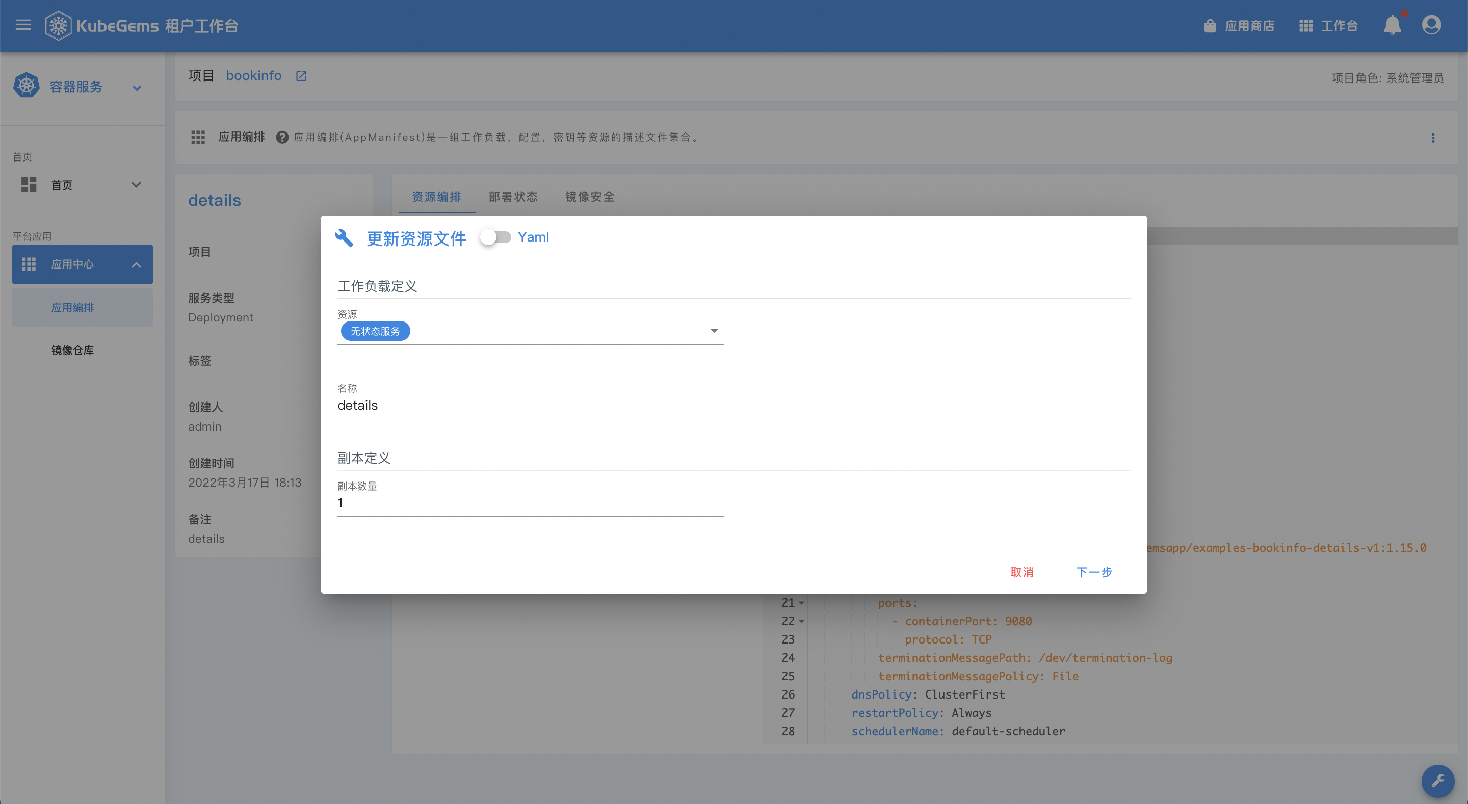
Task: Click the 副本定义 section heading
Action: [x=363, y=458]
